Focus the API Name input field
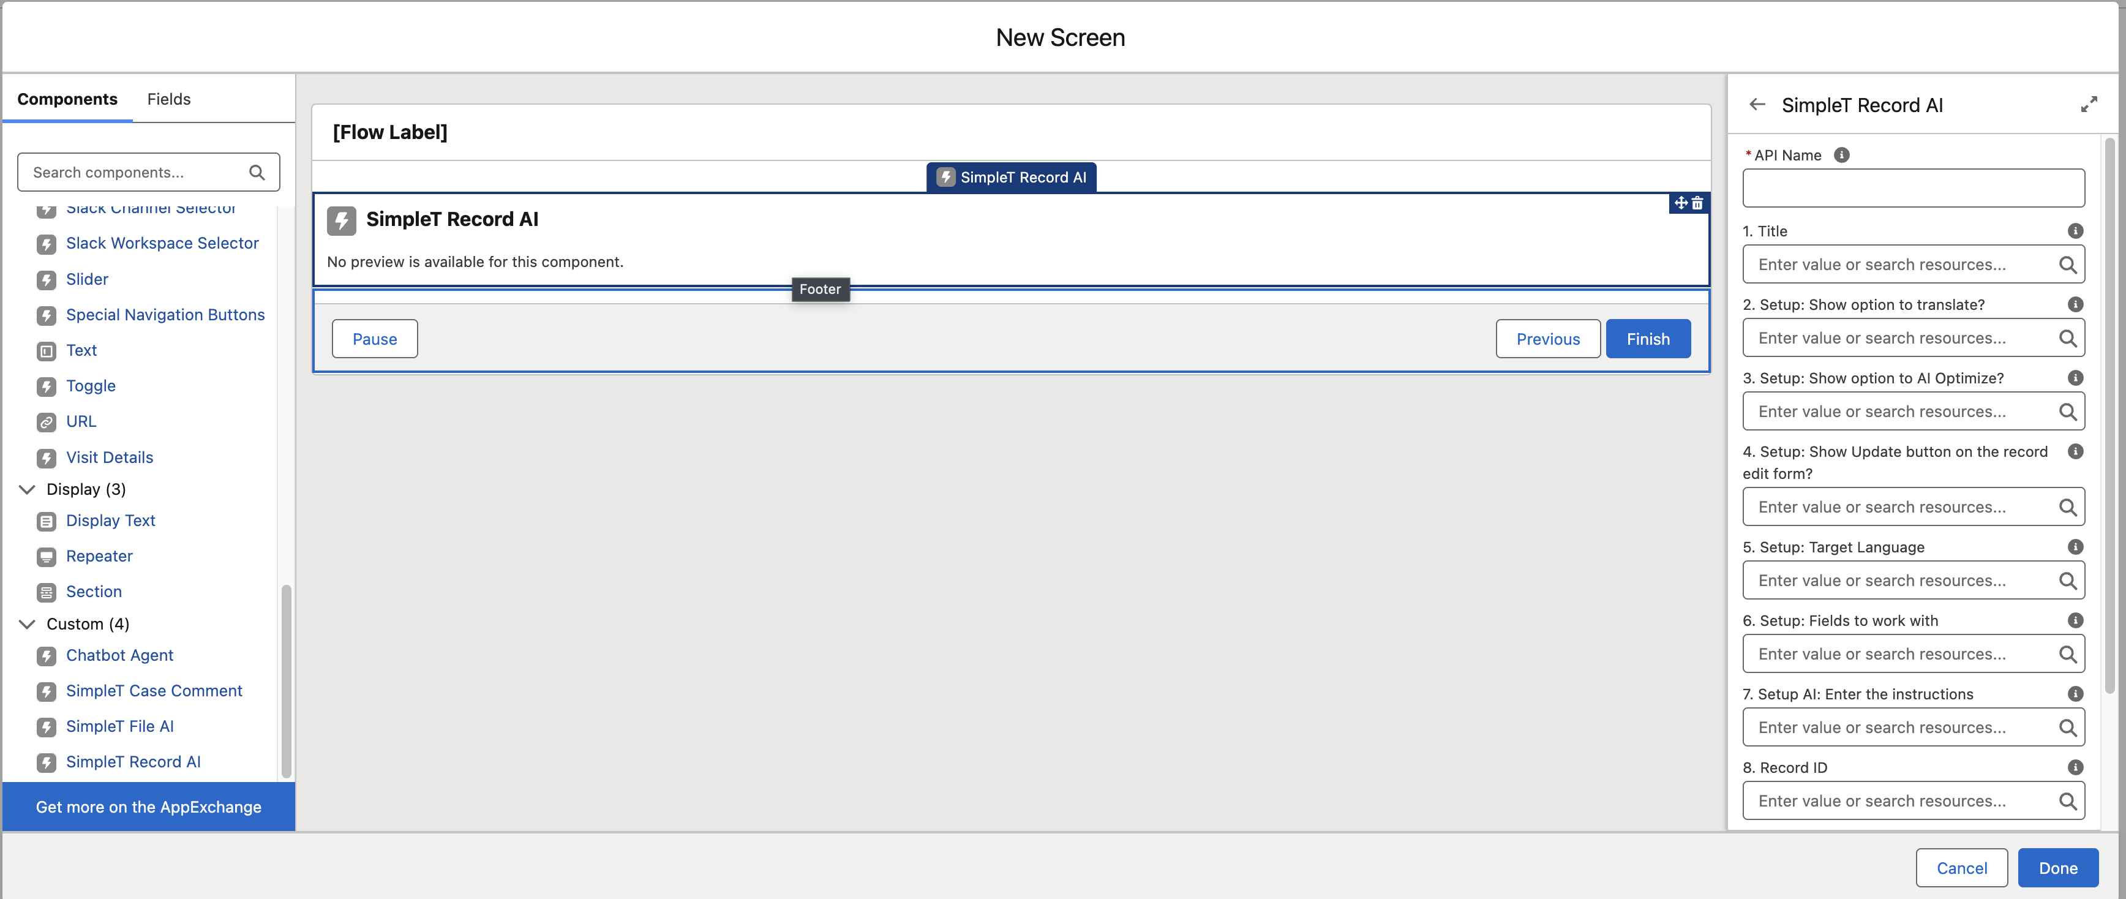The image size is (2126, 899). point(1913,188)
